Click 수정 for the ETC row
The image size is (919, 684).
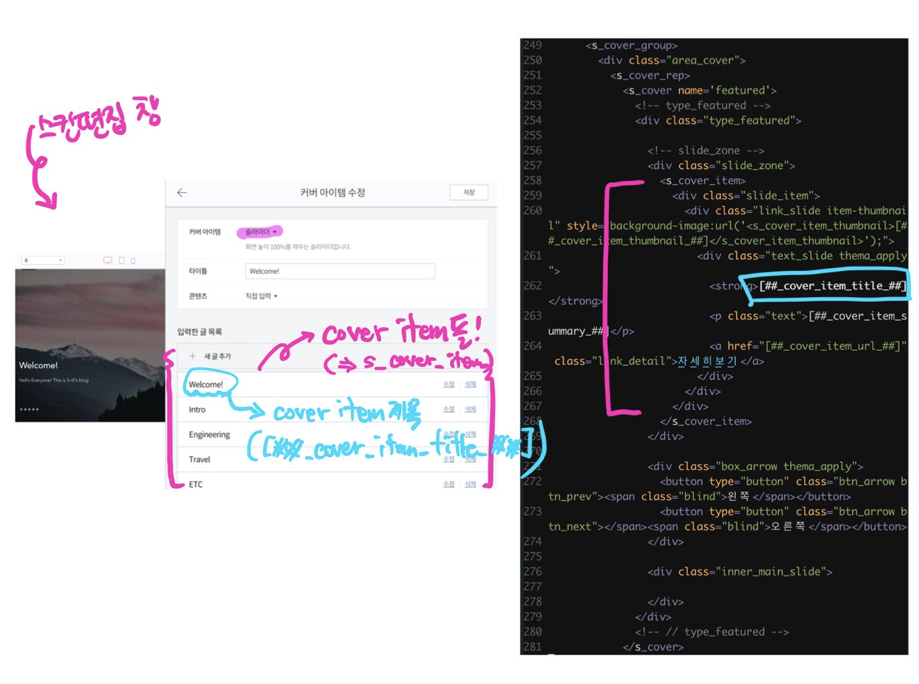449,484
